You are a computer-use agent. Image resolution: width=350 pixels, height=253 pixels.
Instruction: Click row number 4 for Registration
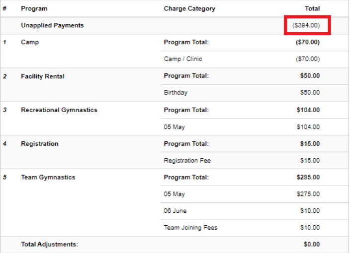coord(4,144)
